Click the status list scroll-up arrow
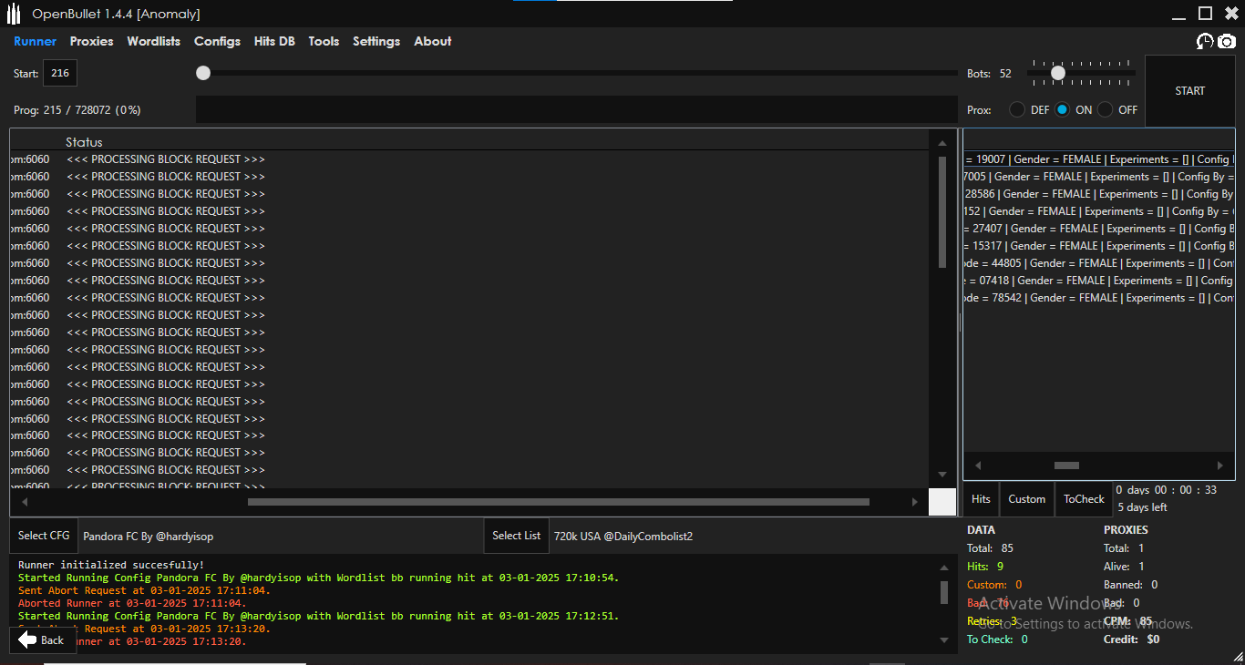 942,142
